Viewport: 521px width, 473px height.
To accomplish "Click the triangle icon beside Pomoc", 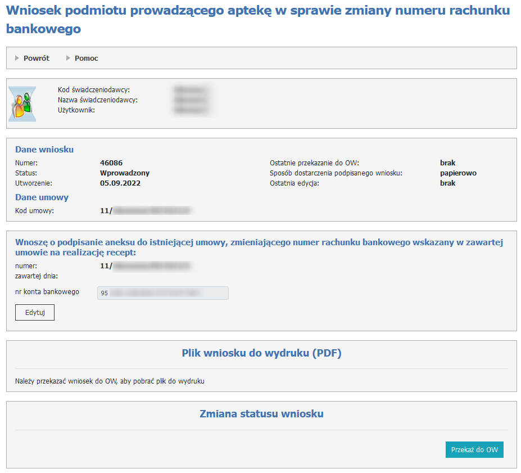I will point(69,58).
